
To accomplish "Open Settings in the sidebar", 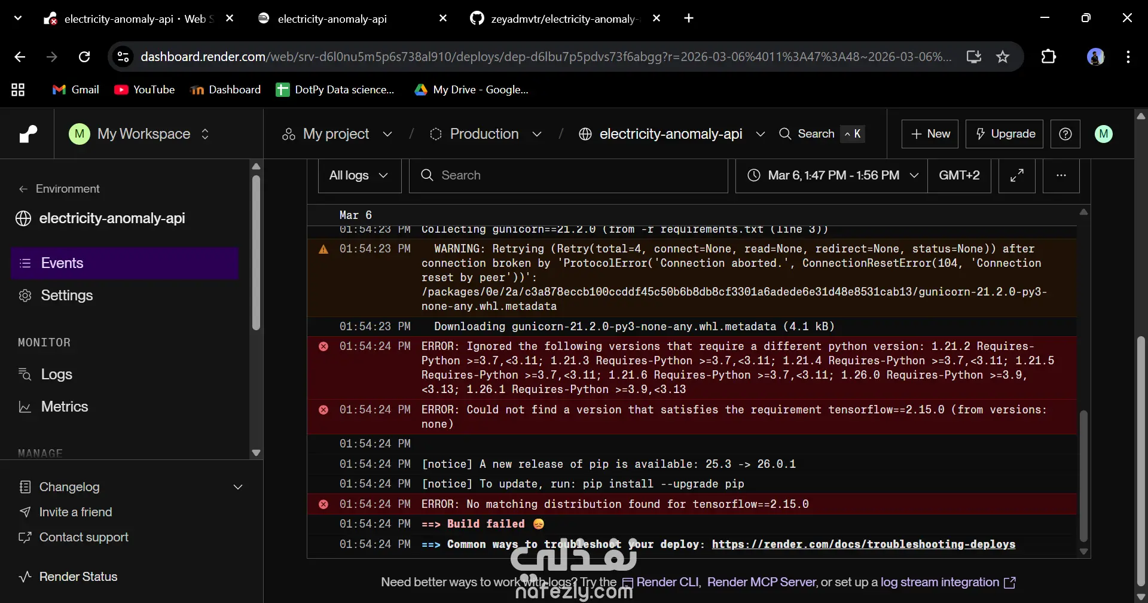I will coord(125,296).
